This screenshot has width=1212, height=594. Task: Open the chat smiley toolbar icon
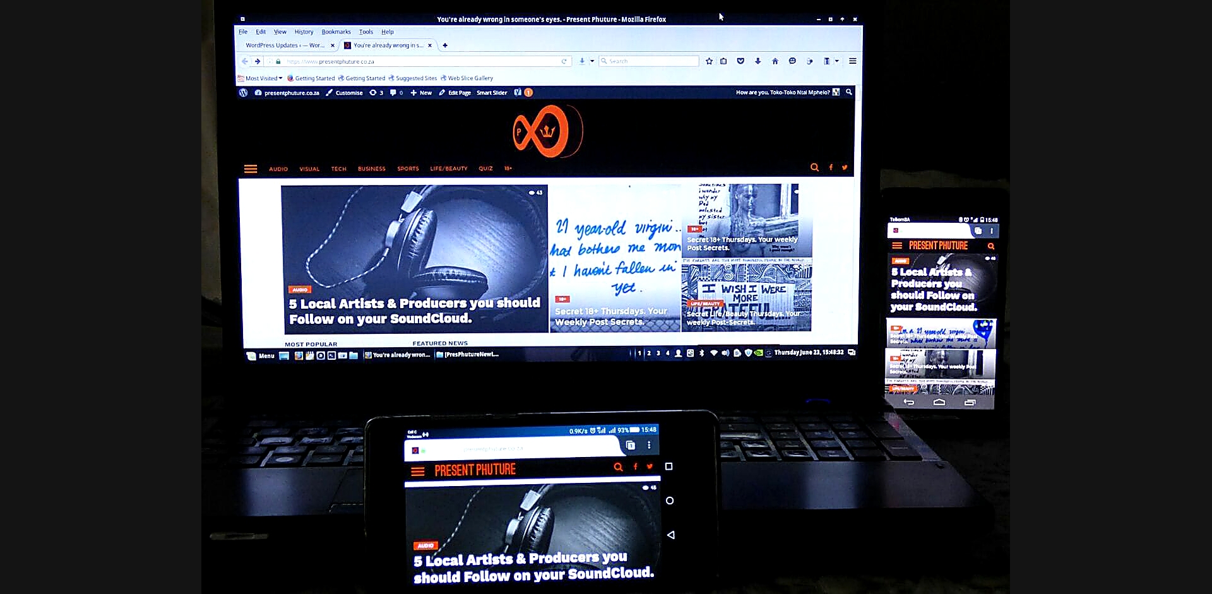coord(792,61)
